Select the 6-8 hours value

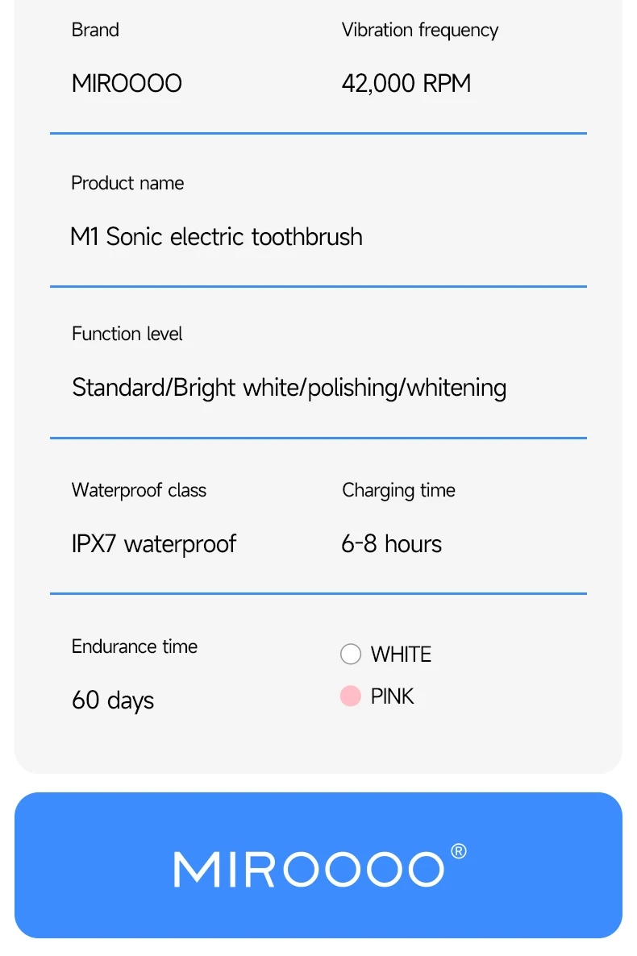391,543
